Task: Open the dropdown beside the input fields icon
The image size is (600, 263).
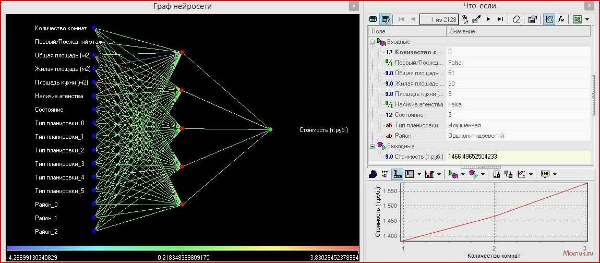Action: [x=464, y=174]
